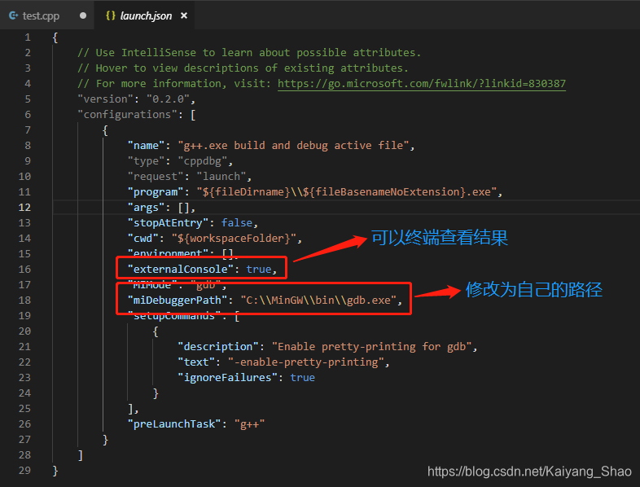Click the true value of externalConsole
640x487 pixels.
pyautogui.click(x=259, y=270)
